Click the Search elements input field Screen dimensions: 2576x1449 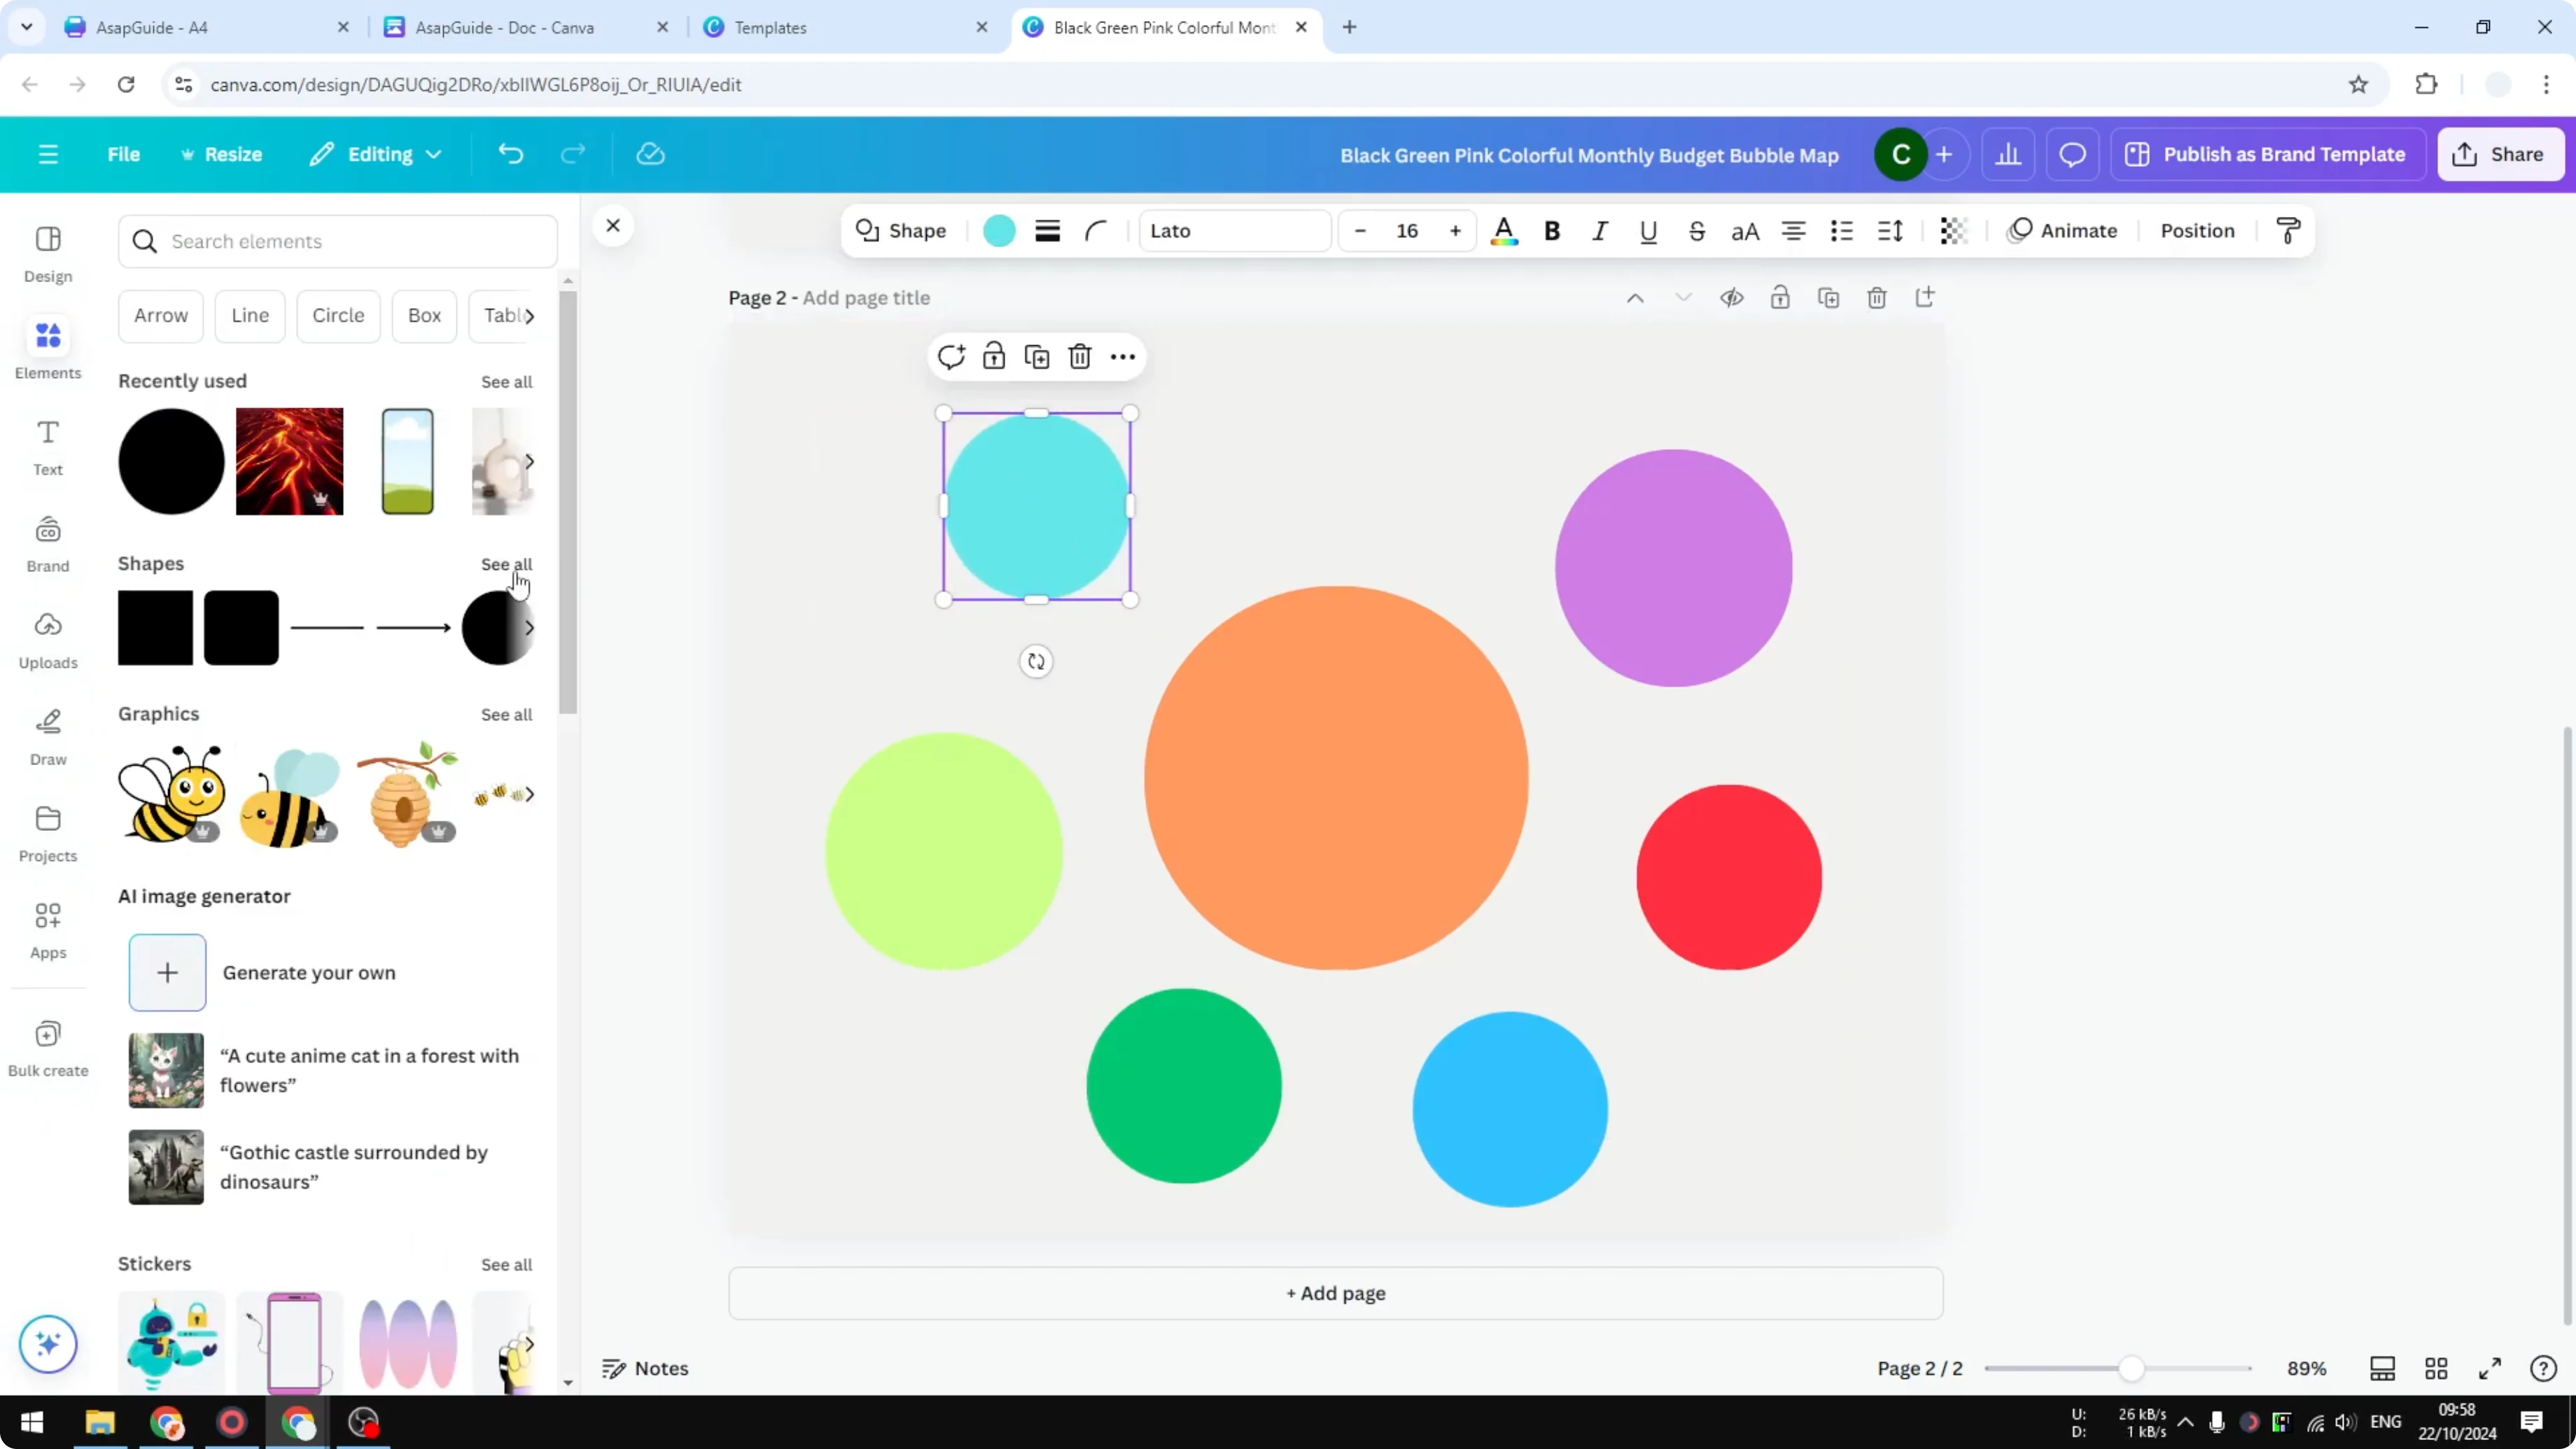pos(338,241)
